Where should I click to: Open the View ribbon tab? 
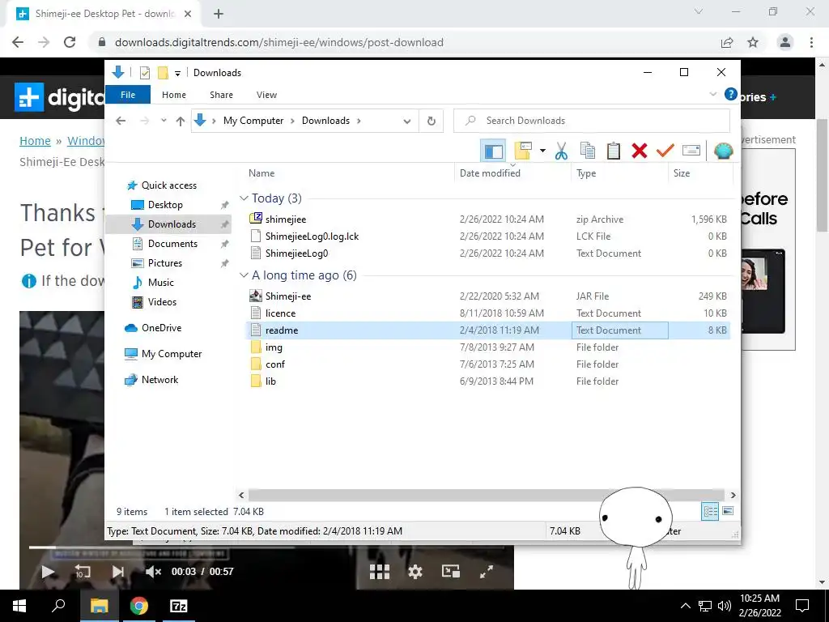click(x=266, y=95)
